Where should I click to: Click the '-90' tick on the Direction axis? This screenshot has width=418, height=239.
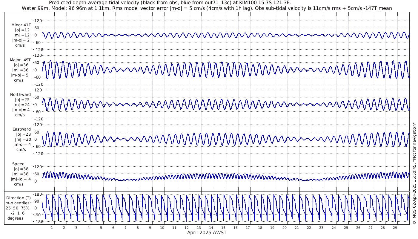click(x=38, y=215)
